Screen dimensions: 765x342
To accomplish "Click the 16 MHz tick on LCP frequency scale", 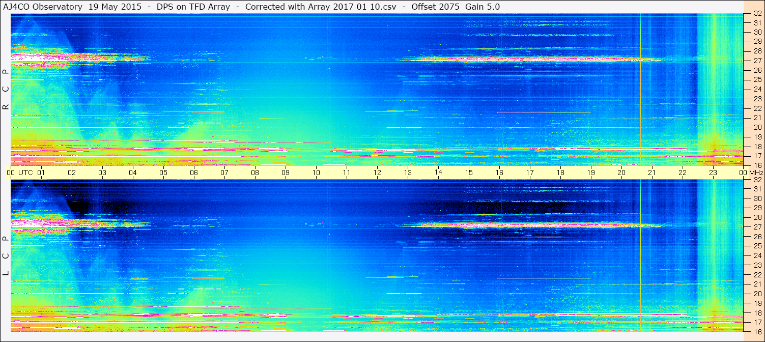I will point(757,331).
